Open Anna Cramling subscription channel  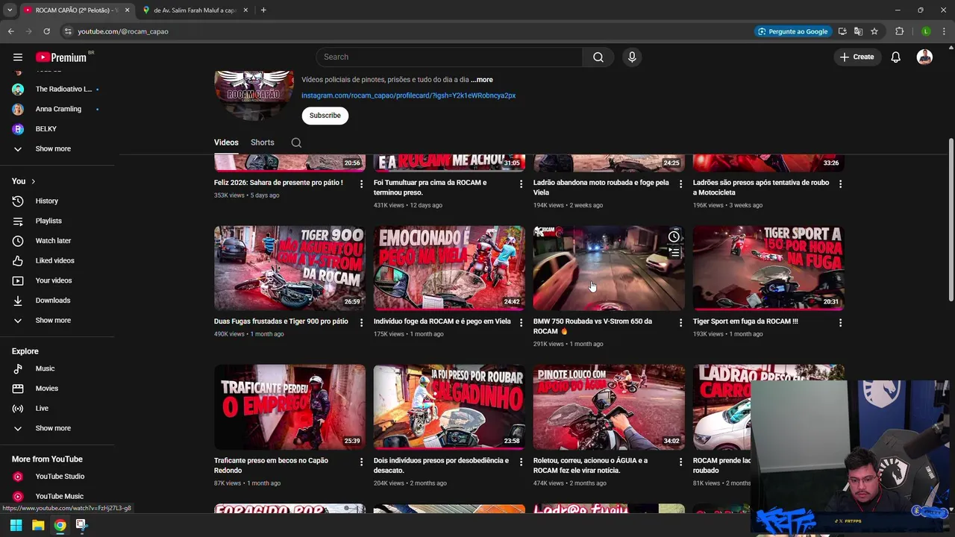(x=57, y=109)
